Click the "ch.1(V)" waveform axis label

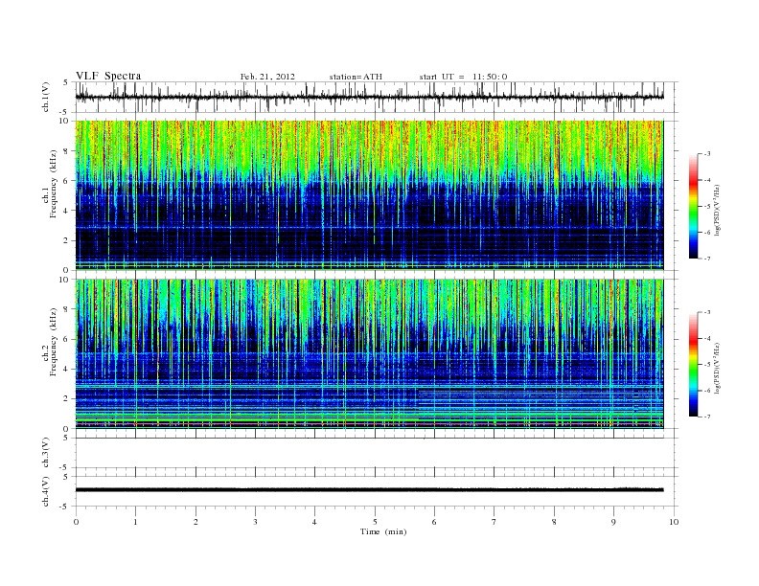click(45, 97)
